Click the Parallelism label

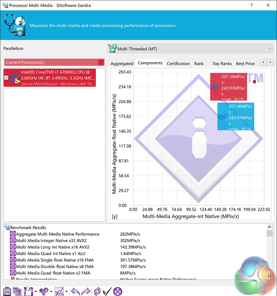[14, 48]
